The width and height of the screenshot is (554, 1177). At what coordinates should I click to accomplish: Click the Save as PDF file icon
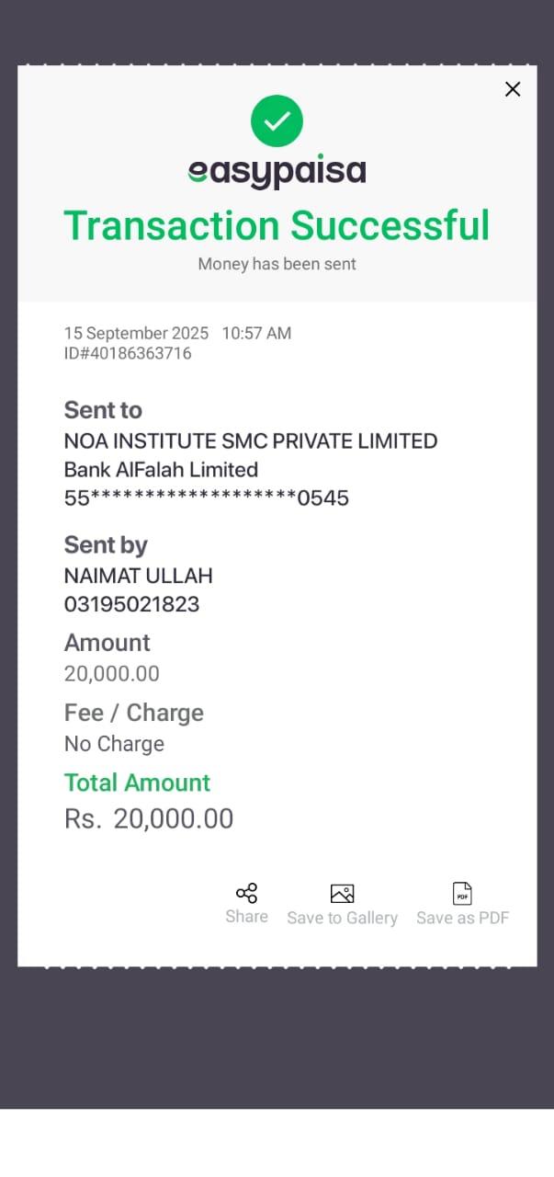462,894
